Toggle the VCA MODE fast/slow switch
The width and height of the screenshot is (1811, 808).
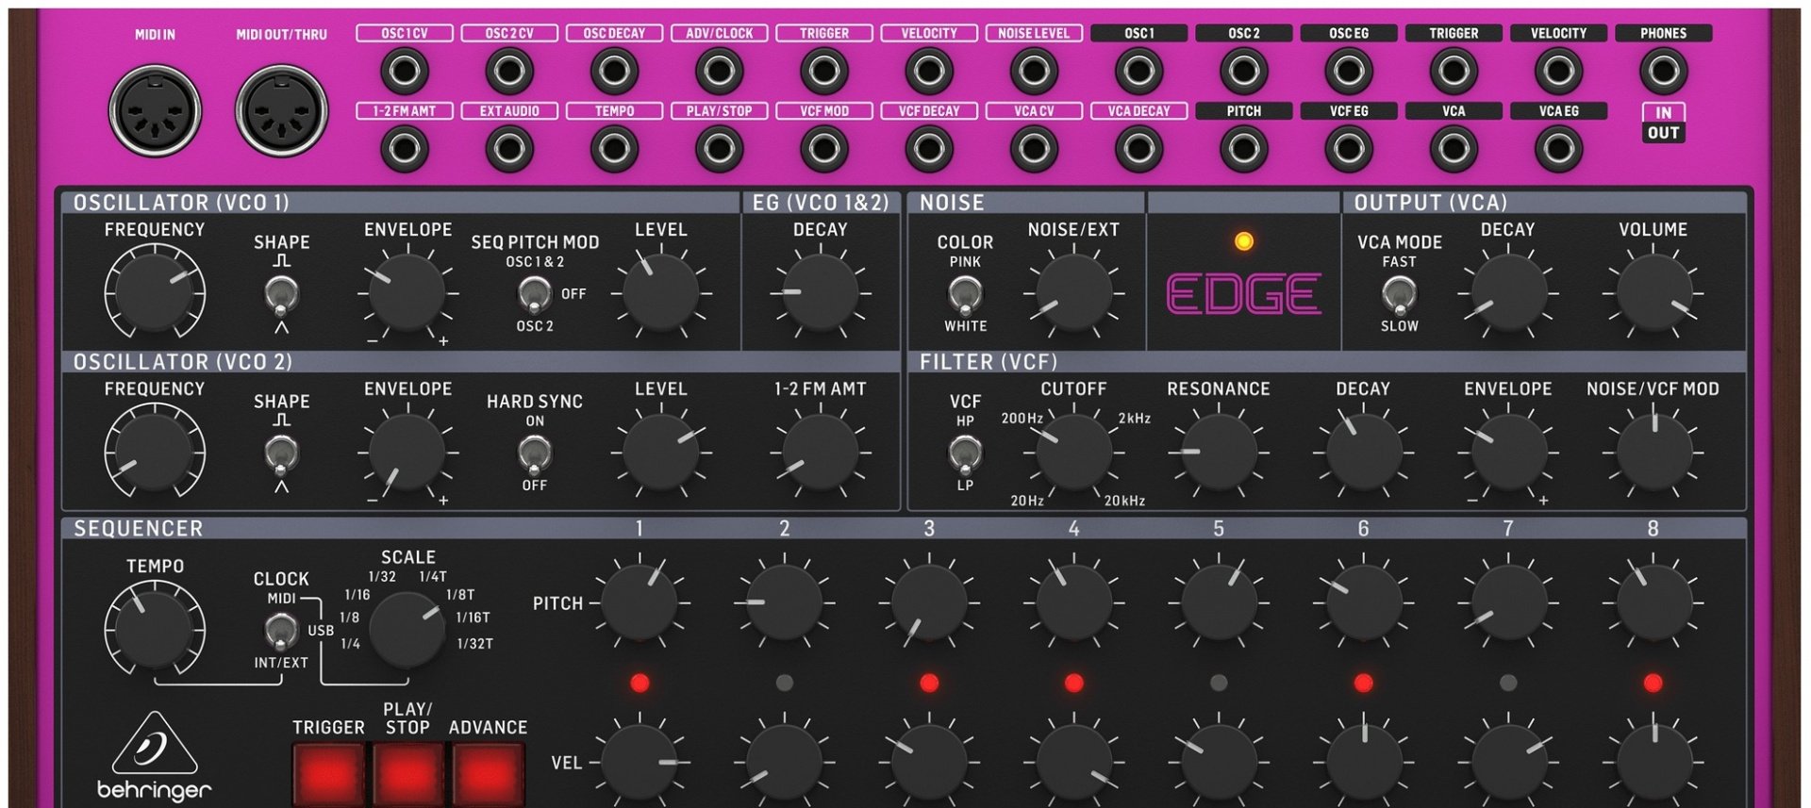[1399, 295]
